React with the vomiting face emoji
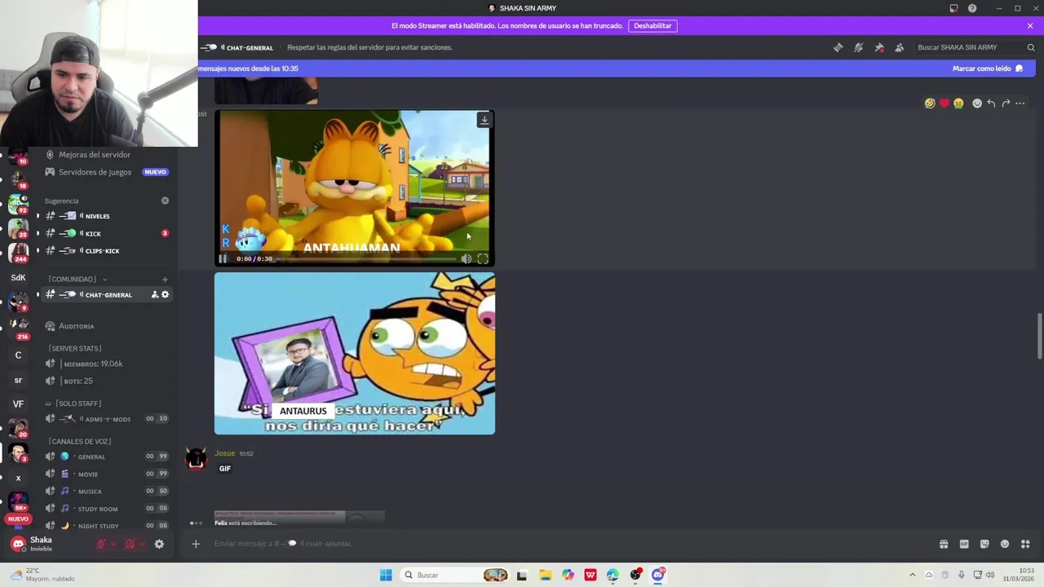 958,104
